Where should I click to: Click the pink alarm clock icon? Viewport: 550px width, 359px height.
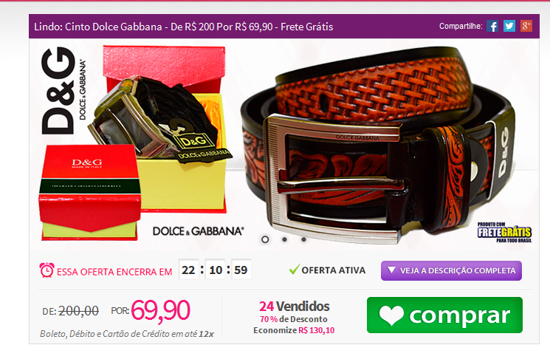coord(47,270)
